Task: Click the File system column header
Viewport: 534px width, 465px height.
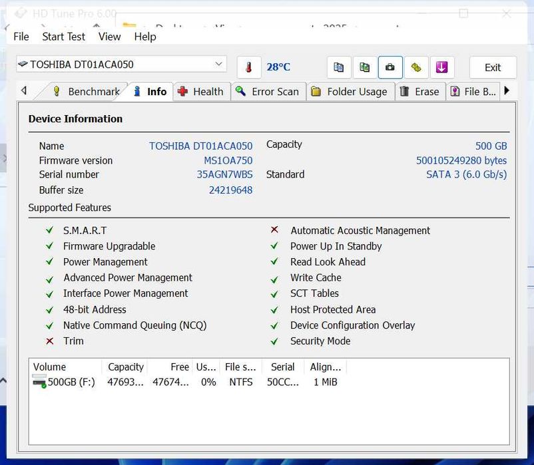Action: tap(240, 367)
